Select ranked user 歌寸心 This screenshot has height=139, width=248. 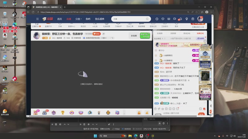click(161, 50)
